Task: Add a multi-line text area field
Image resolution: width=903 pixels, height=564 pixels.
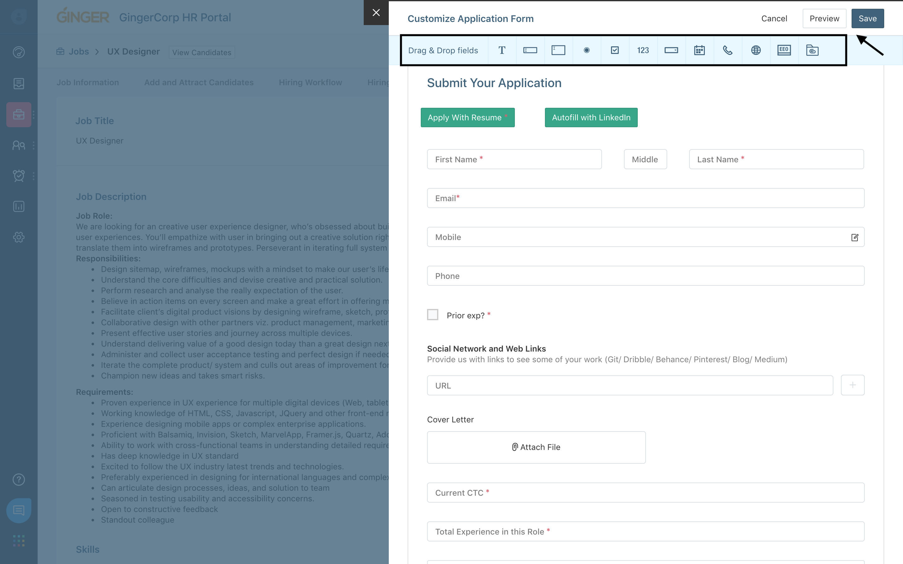Action: (558, 50)
